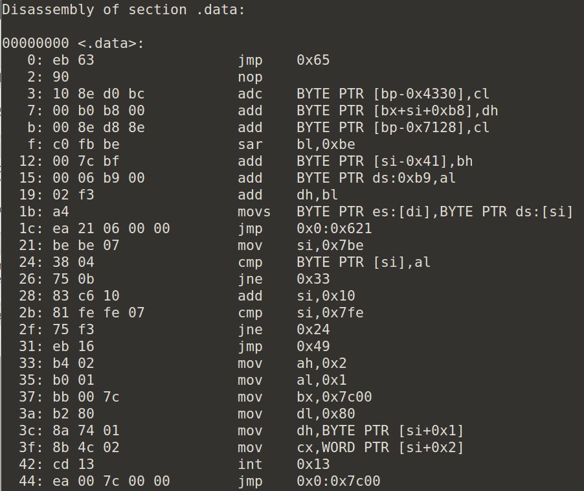Screen dimensions: 584x491
Task: Select the 'ea 21 06 00 00' opcode bytes
Action: (x=111, y=229)
